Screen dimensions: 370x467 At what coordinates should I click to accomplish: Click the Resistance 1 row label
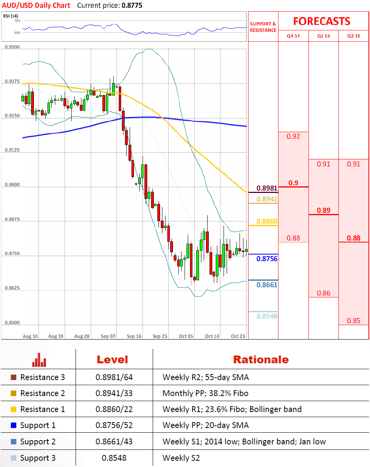(42, 409)
